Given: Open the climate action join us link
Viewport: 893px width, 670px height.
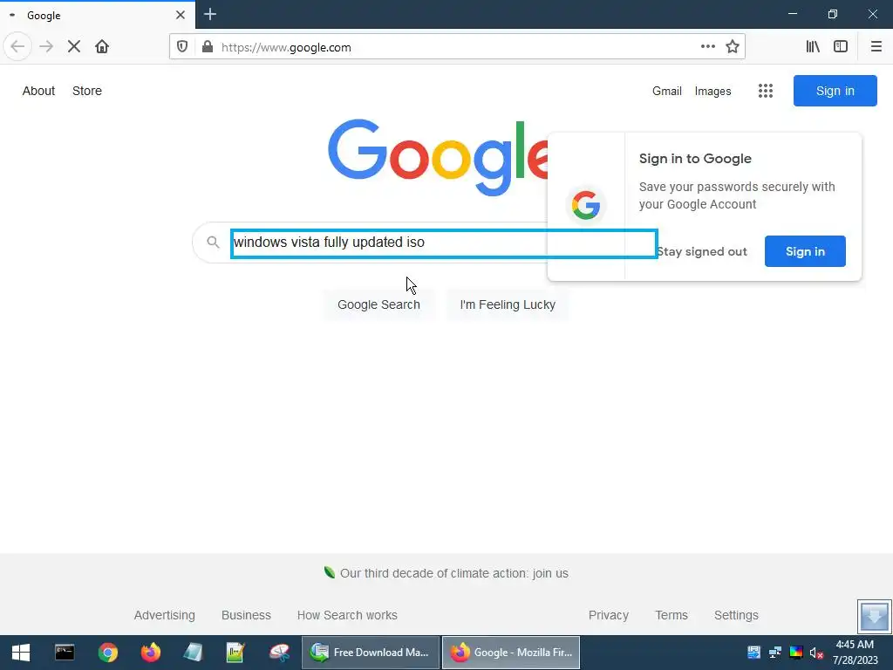Looking at the screenshot, I should [453, 573].
